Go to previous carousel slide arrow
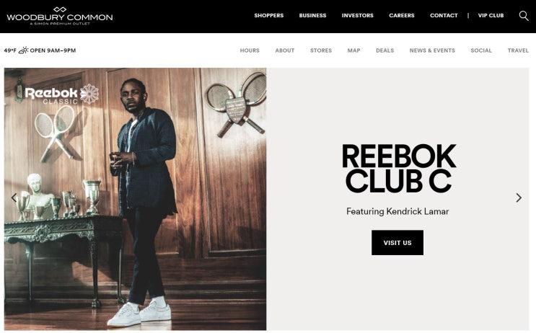 pyautogui.click(x=14, y=197)
